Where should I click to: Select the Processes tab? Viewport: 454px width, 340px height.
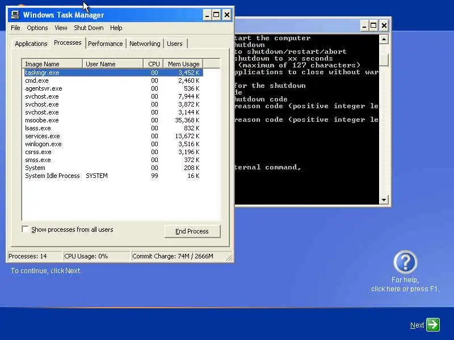point(68,43)
